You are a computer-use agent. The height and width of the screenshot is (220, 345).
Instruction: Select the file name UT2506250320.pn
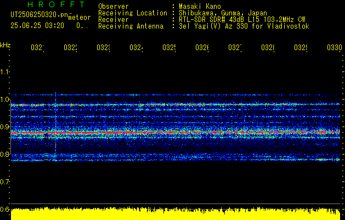[x=39, y=15]
